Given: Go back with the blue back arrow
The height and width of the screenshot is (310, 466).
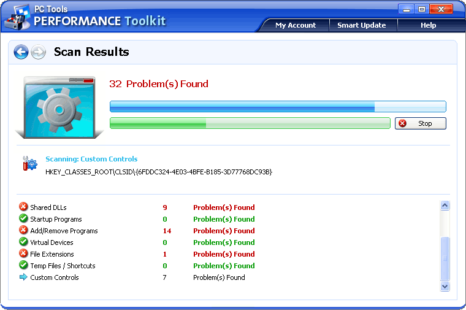Looking at the screenshot, I should (x=21, y=52).
